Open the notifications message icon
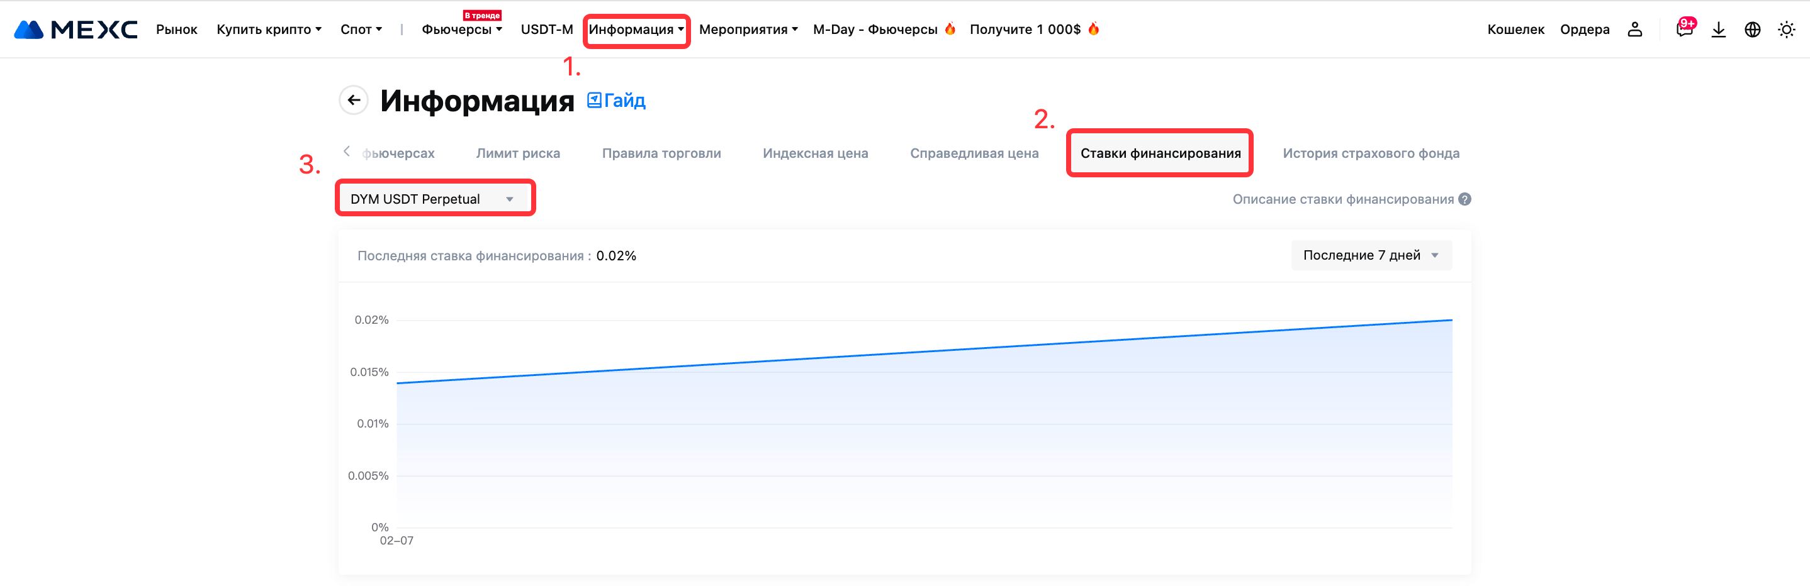Viewport: 1810px width, 586px height. pos(1684,30)
